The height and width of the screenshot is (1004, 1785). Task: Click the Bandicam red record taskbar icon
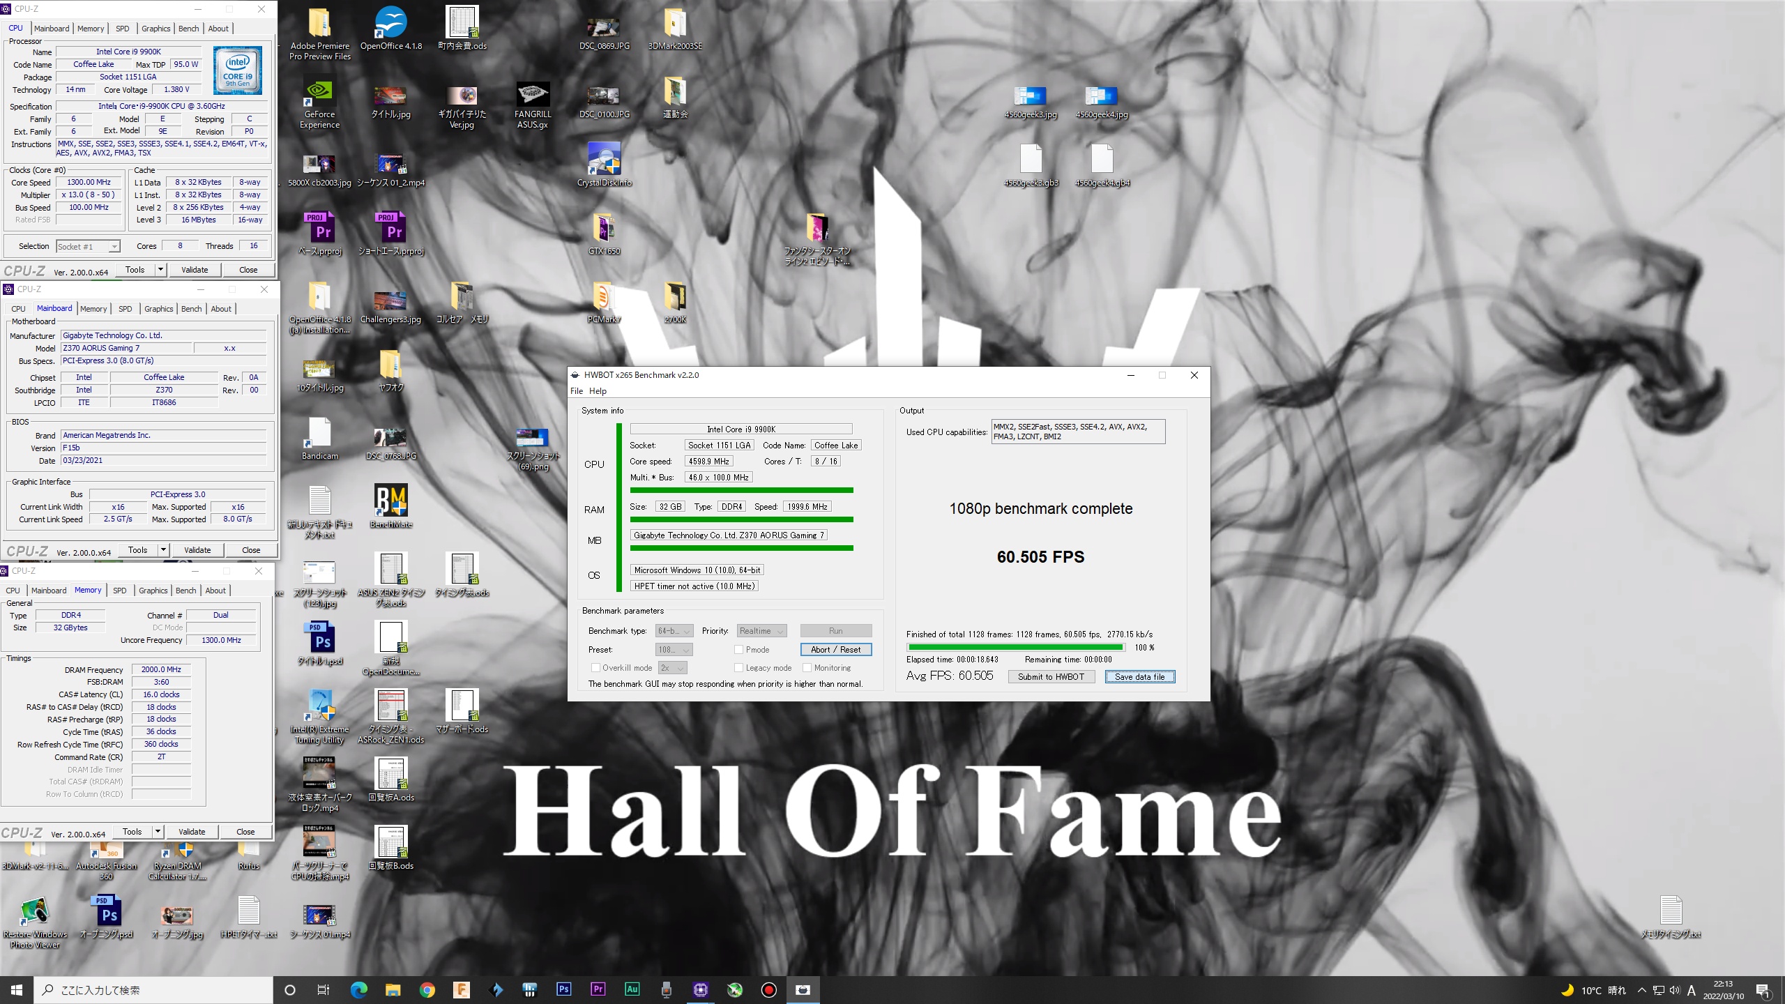768,989
